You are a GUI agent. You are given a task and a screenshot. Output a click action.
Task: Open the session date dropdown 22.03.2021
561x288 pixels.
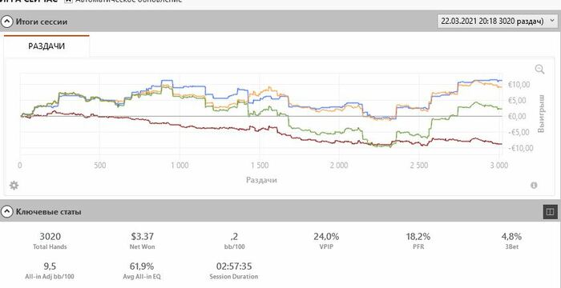pyautogui.click(x=497, y=21)
